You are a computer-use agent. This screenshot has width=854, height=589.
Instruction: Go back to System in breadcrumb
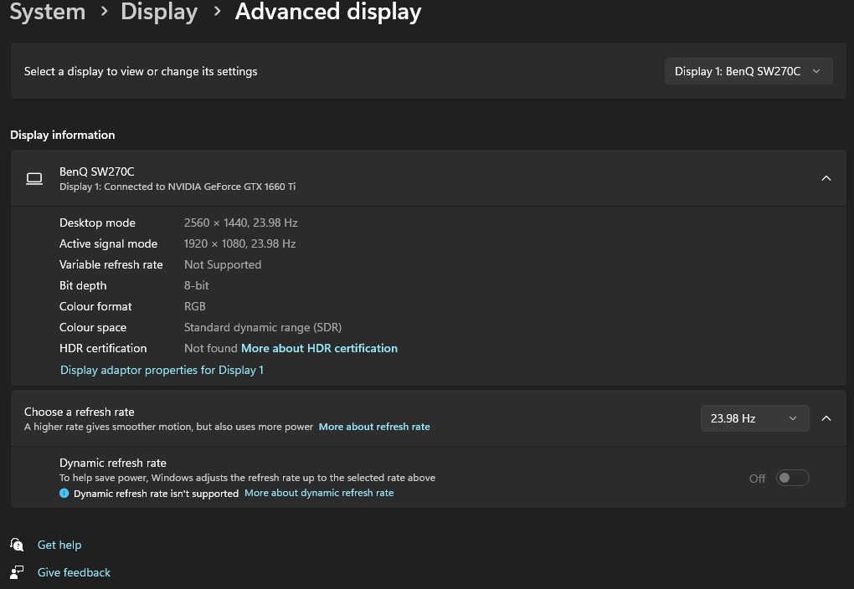(x=48, y=12)
